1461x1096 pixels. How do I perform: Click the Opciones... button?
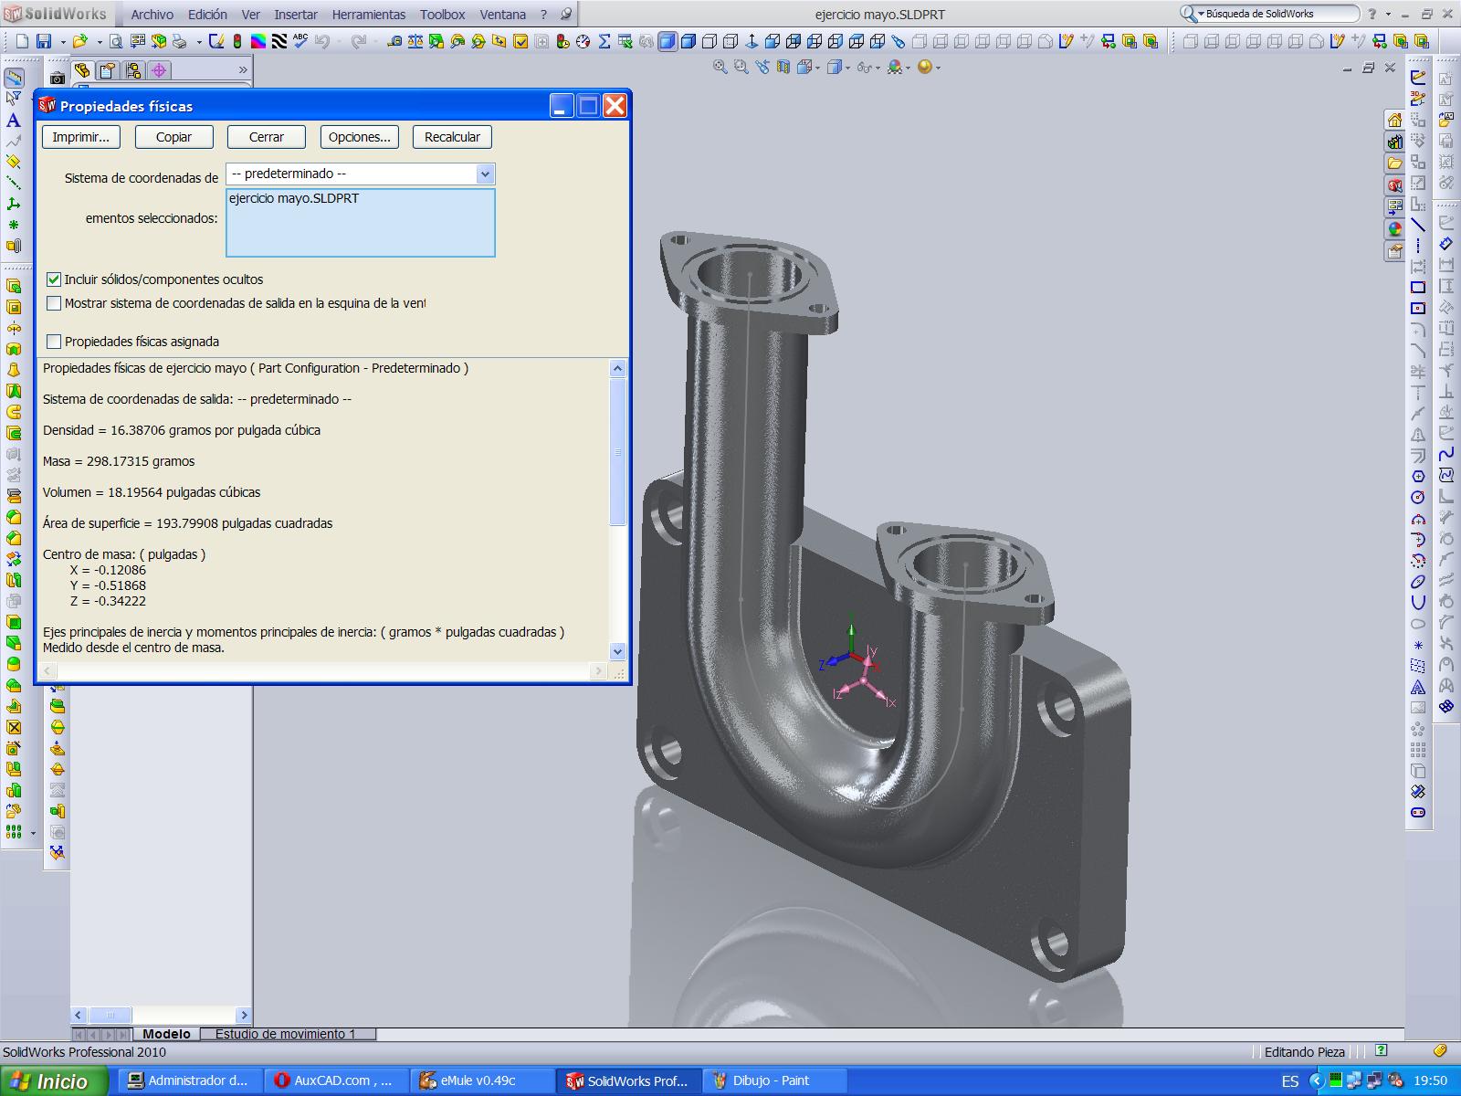point(360,137)
